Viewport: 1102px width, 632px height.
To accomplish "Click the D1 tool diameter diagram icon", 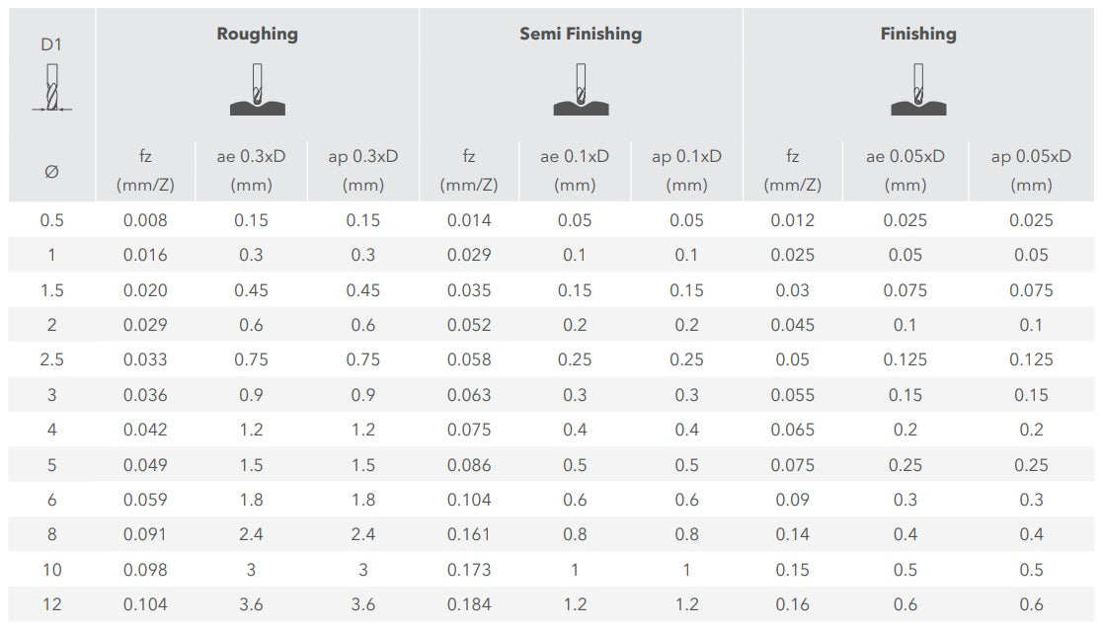I will 52,88.
